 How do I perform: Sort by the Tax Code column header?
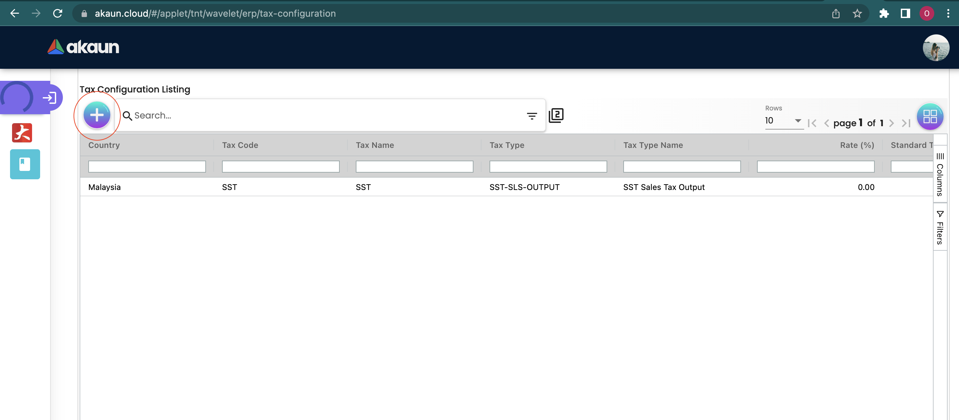tap(240, 145)
